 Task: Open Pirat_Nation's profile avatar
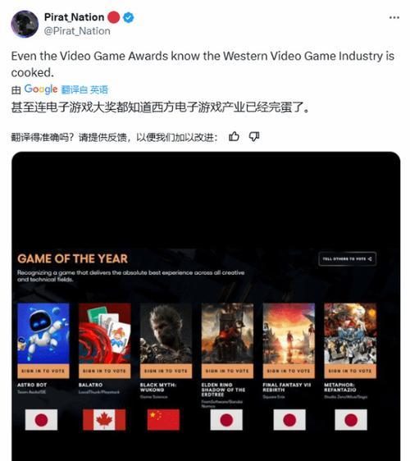(25, 24)
